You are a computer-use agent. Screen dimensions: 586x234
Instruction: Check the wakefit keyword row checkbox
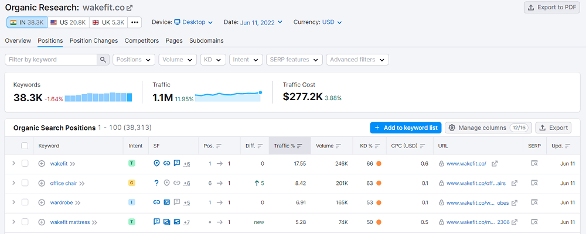25,163
